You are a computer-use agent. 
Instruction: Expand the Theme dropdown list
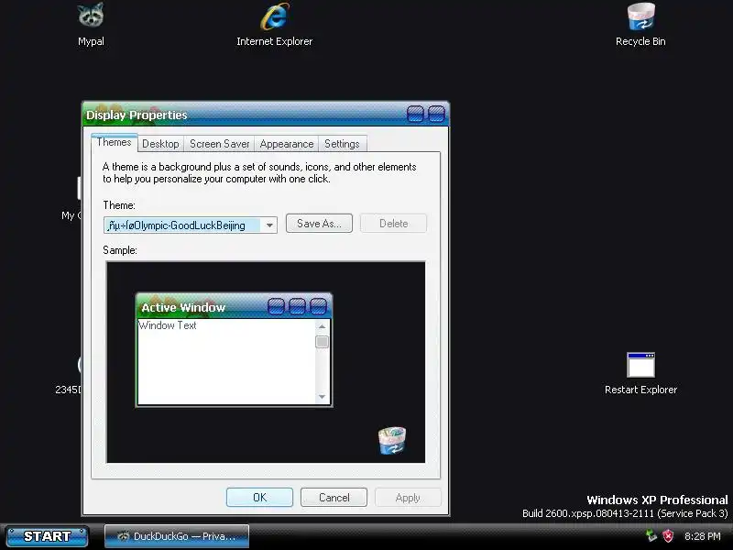[269, 225]
